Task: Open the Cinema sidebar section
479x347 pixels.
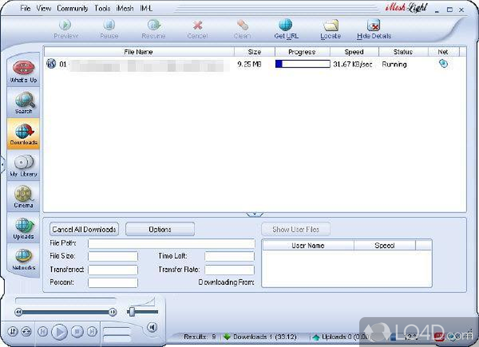Action: [x=23, y=197]
